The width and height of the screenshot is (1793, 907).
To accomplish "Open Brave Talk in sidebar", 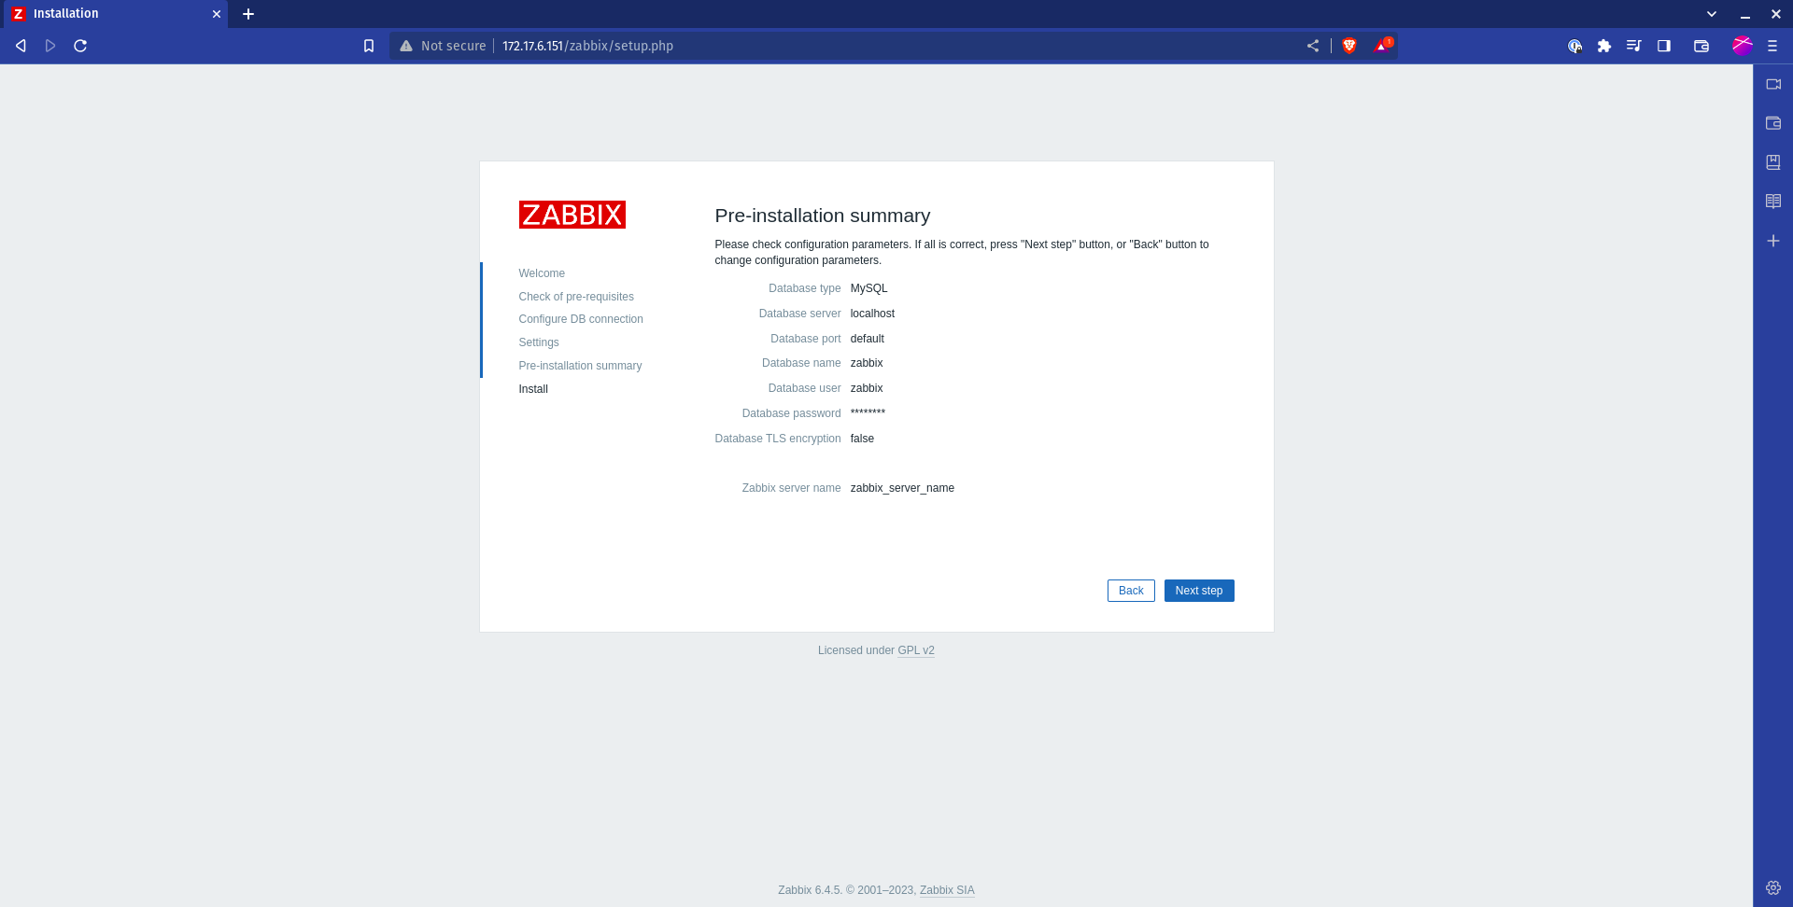I will (x=1773, y=84).
